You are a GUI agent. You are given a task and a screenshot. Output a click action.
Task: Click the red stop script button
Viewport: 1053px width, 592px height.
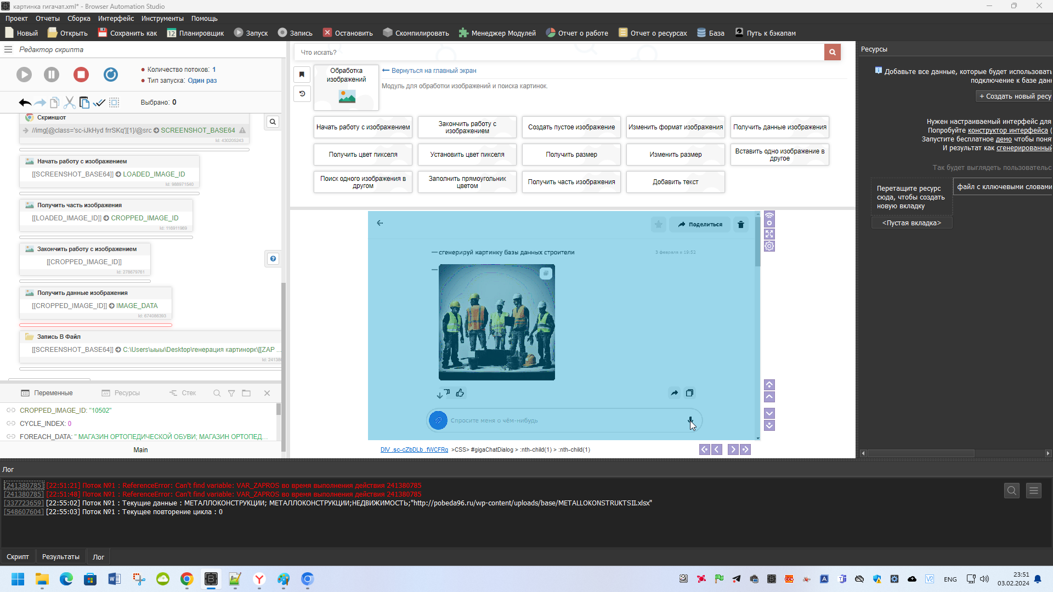pos(81,75)
